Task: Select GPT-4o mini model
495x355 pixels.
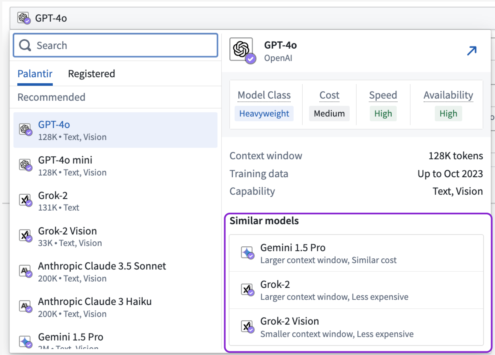Action: [x=115, y=165]
